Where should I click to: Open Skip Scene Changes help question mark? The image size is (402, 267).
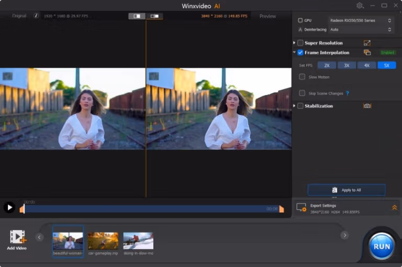click(348, 93)
